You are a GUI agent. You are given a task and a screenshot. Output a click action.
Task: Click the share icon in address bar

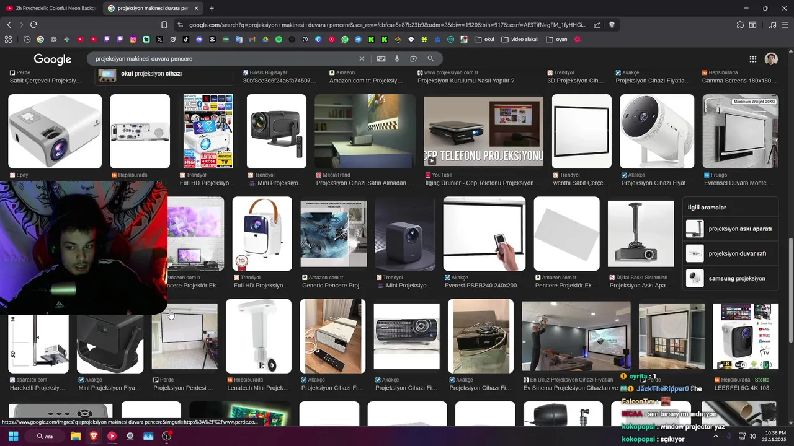coord(597,25)
